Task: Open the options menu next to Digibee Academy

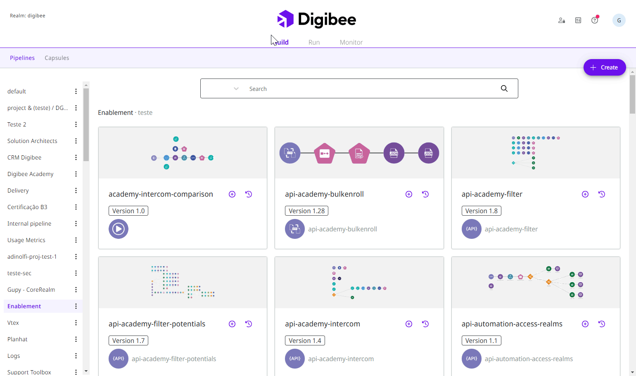Action: pyautogui.click(x=76, y=174)
